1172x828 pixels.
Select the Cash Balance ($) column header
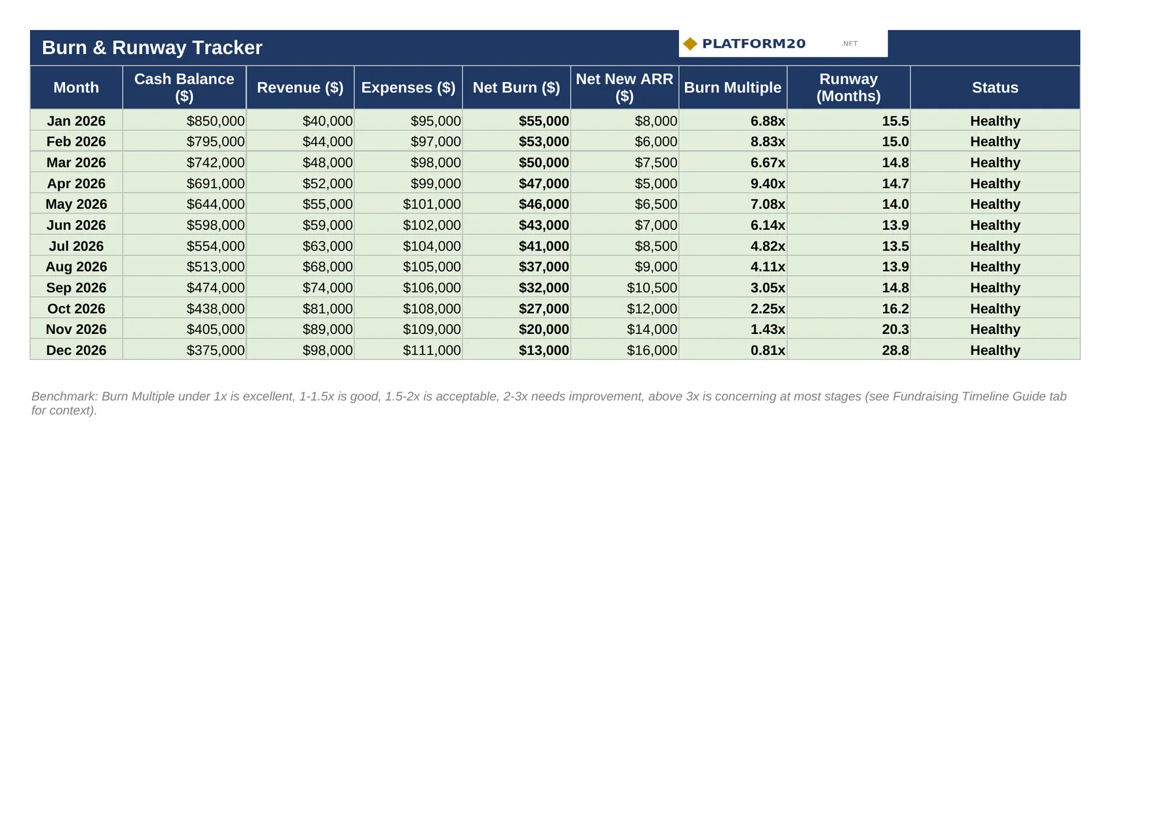(184, 87)
